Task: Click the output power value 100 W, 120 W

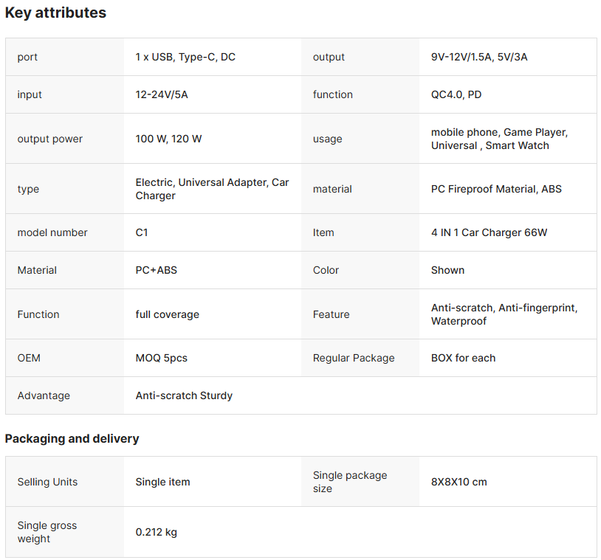Action: (168, 139)
